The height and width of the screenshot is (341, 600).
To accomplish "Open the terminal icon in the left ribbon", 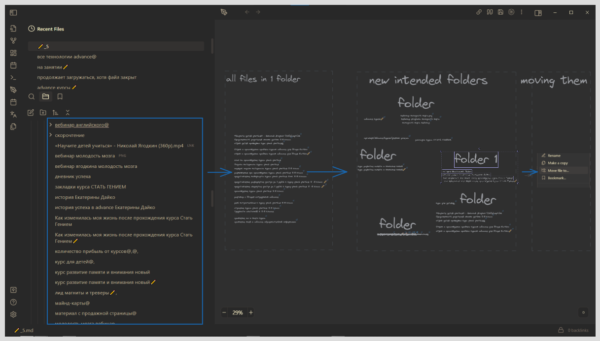I will point(13,77).
